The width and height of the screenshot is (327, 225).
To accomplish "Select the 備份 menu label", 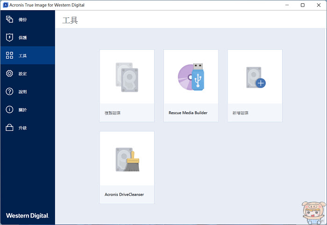I will (22, 20).
